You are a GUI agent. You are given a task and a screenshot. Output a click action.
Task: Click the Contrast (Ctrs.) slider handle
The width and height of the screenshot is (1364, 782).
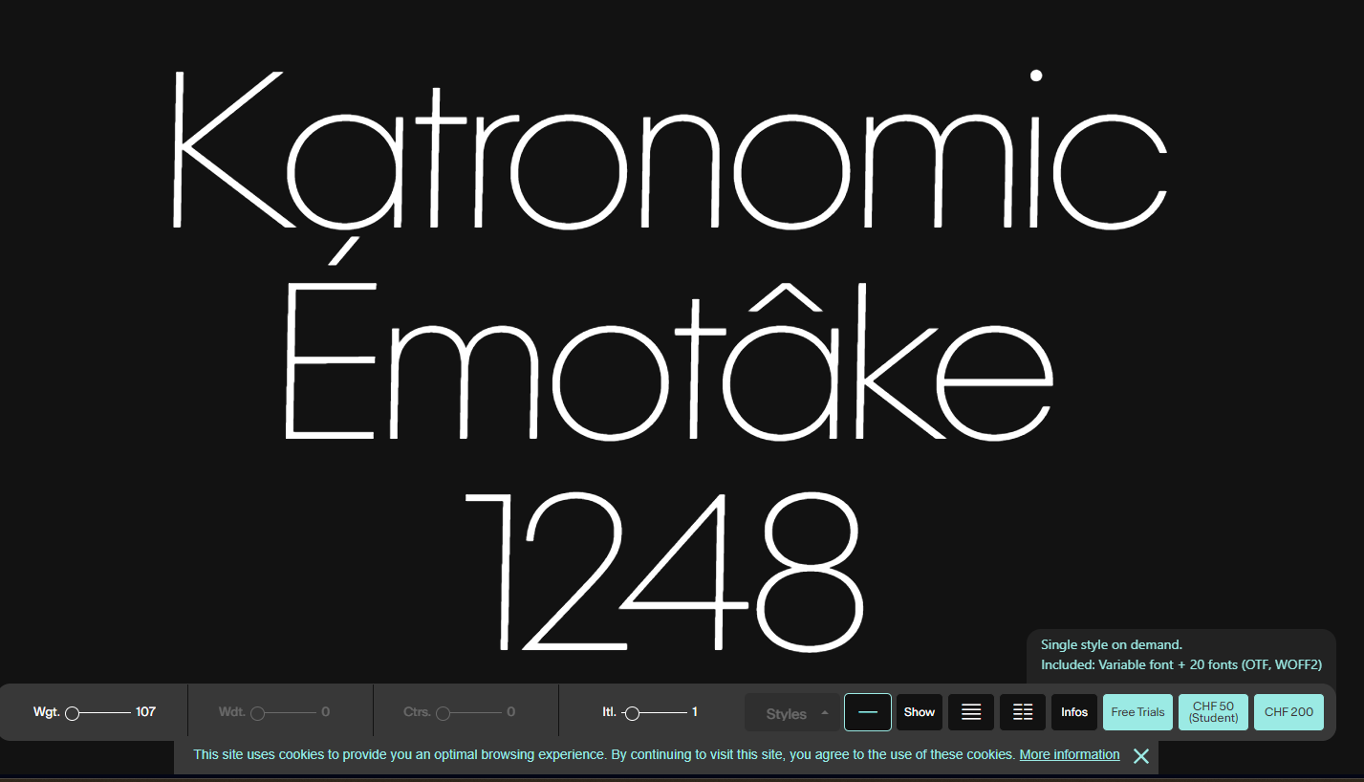[443, 713]
